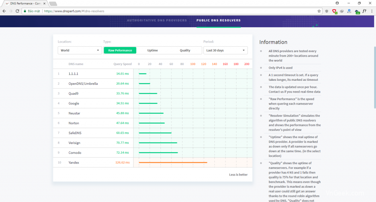Open the Chrome three-dot menu
The image size is (376, 202).
tap(372, 11)
